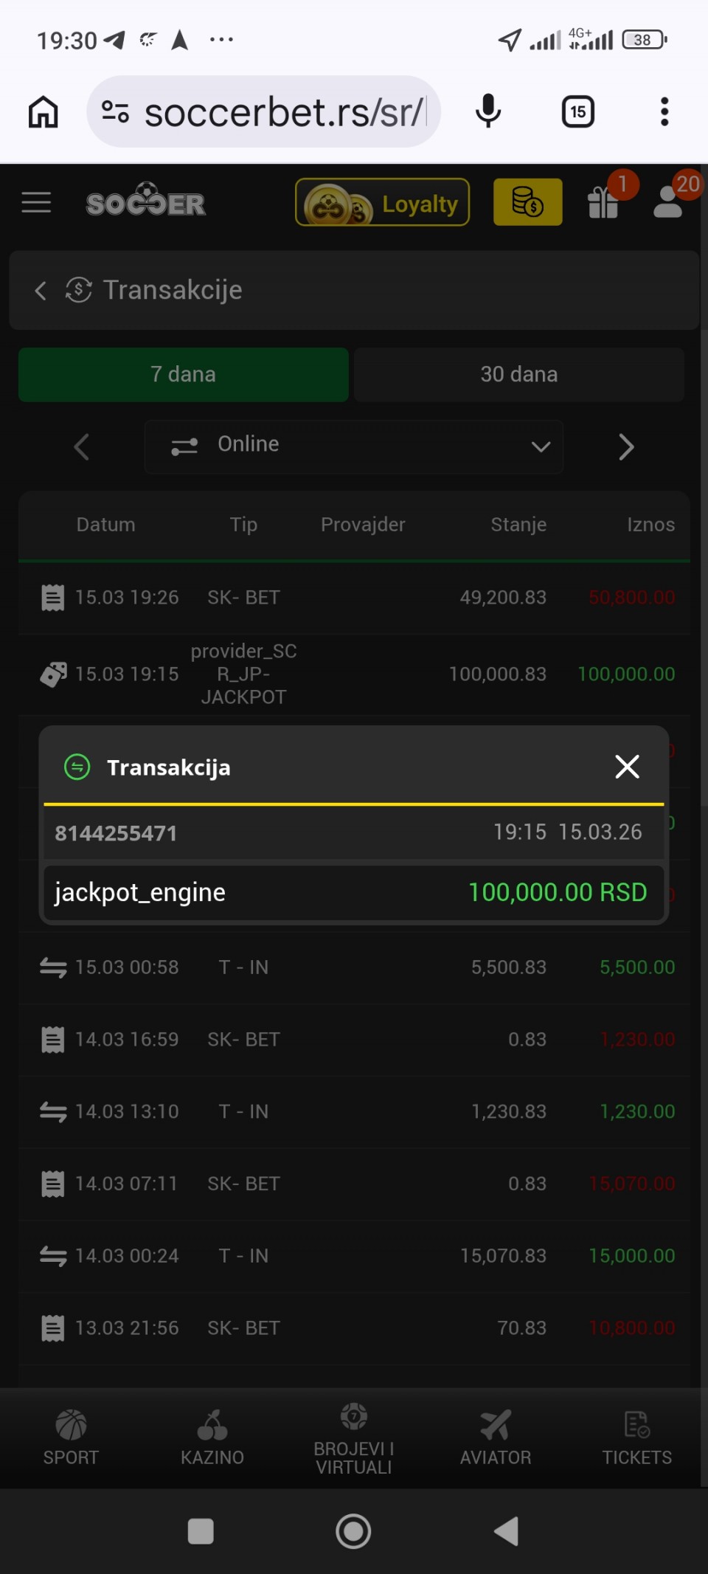Go to previous period arrow
The image size is (708, 1574).
[x=81, y=446]
